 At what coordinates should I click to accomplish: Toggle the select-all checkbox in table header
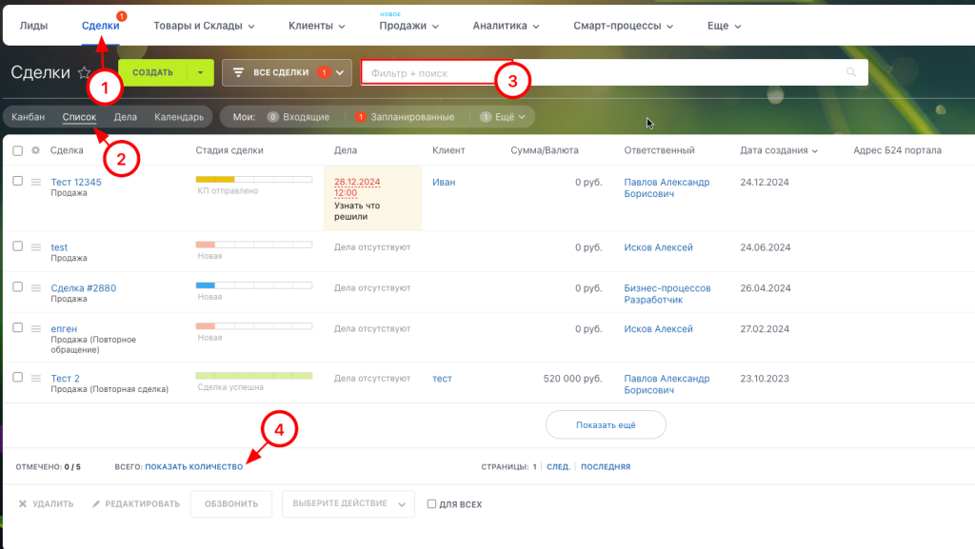tap(17, 150)
